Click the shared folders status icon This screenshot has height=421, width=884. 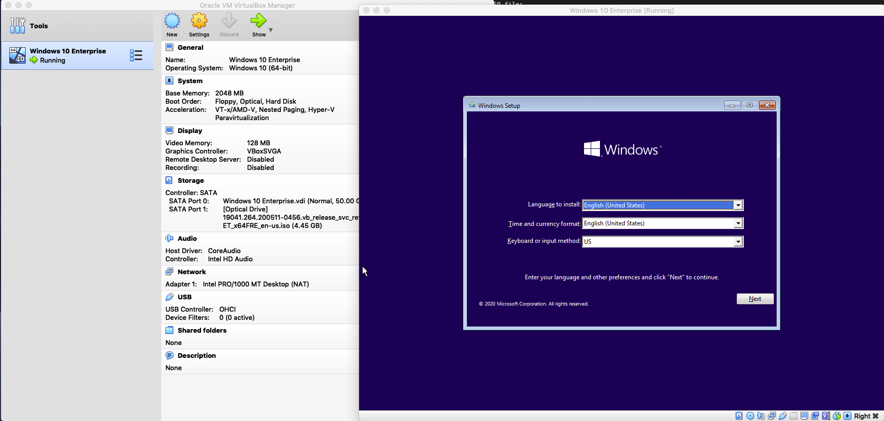click(x=794, y=416)
